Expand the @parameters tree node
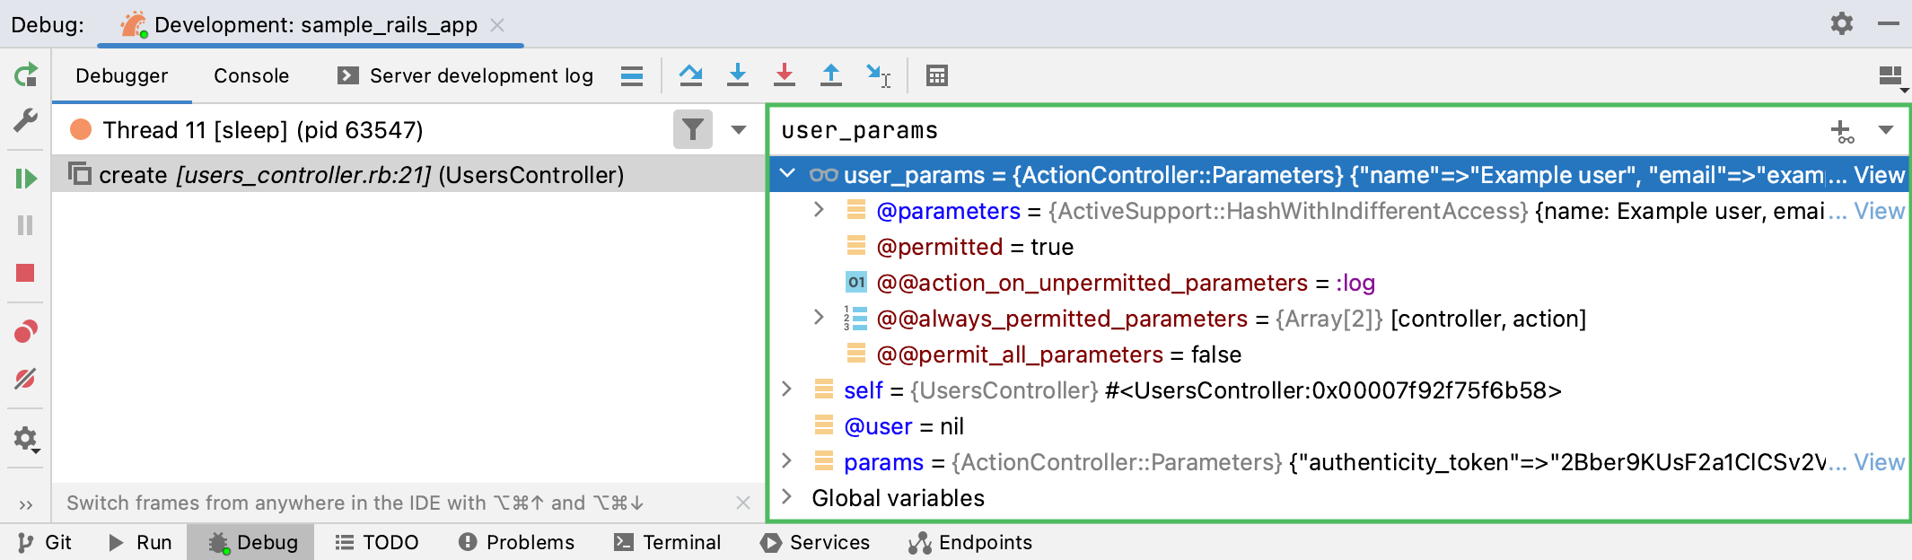The height and width of the screenshot is (560, 1912). pyautogui.click(x=819, y=210)
